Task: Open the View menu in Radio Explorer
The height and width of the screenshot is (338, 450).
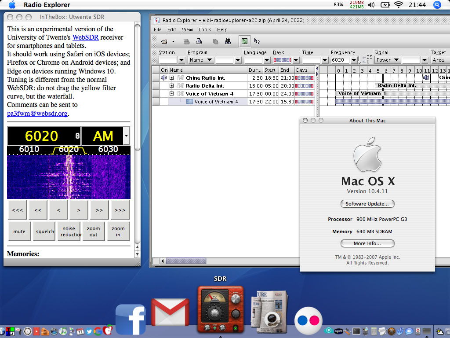Action: 187,29
